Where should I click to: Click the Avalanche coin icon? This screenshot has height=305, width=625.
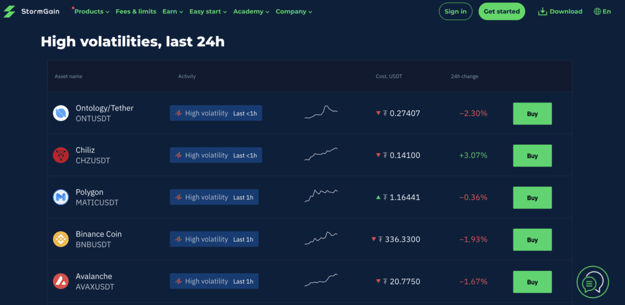pyautogui.click(x=61, y=281)
